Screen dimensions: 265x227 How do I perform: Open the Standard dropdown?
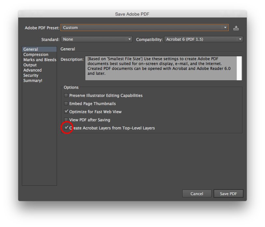tap(129, 39)
